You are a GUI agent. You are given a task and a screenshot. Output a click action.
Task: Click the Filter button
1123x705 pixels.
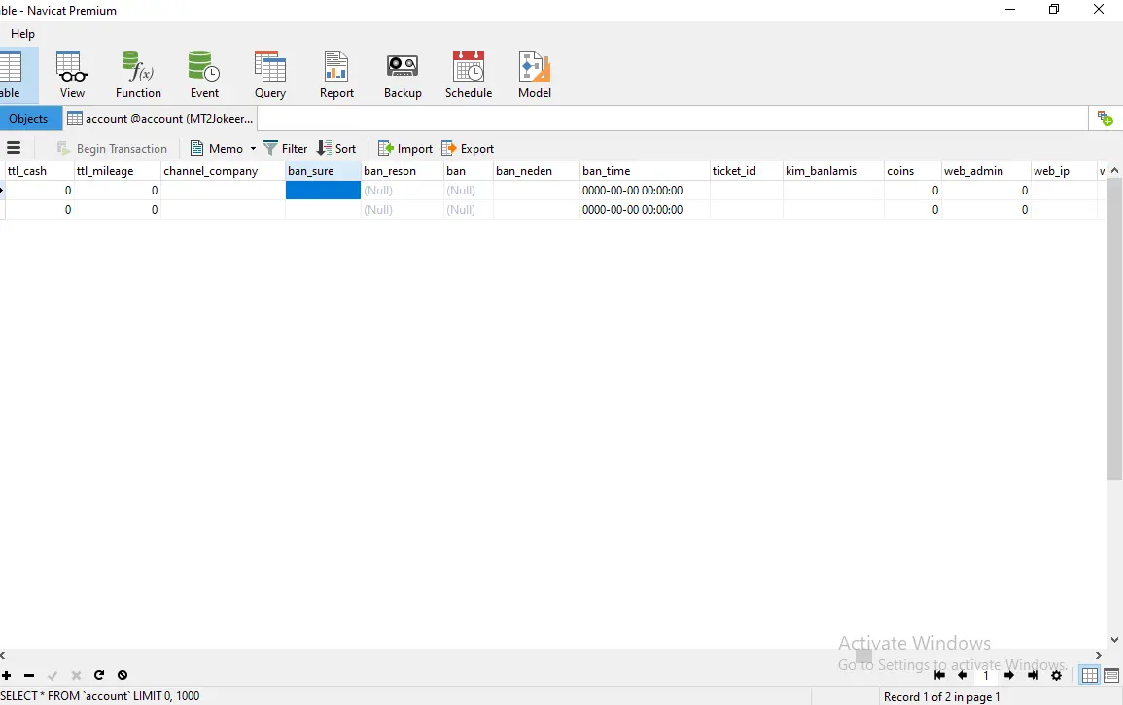click(285, 149)
